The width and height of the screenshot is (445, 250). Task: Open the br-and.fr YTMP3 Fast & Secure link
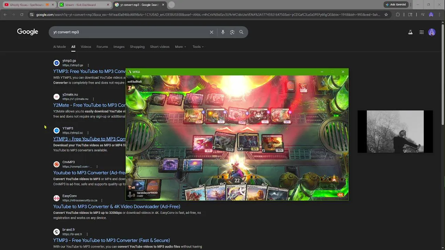click(x=111, y=240)
